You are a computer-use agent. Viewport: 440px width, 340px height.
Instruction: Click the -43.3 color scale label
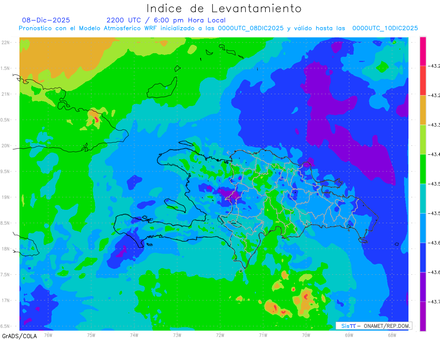point(435,125)
